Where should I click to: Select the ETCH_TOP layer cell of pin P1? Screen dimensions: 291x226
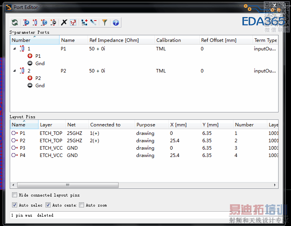[51, 133]
